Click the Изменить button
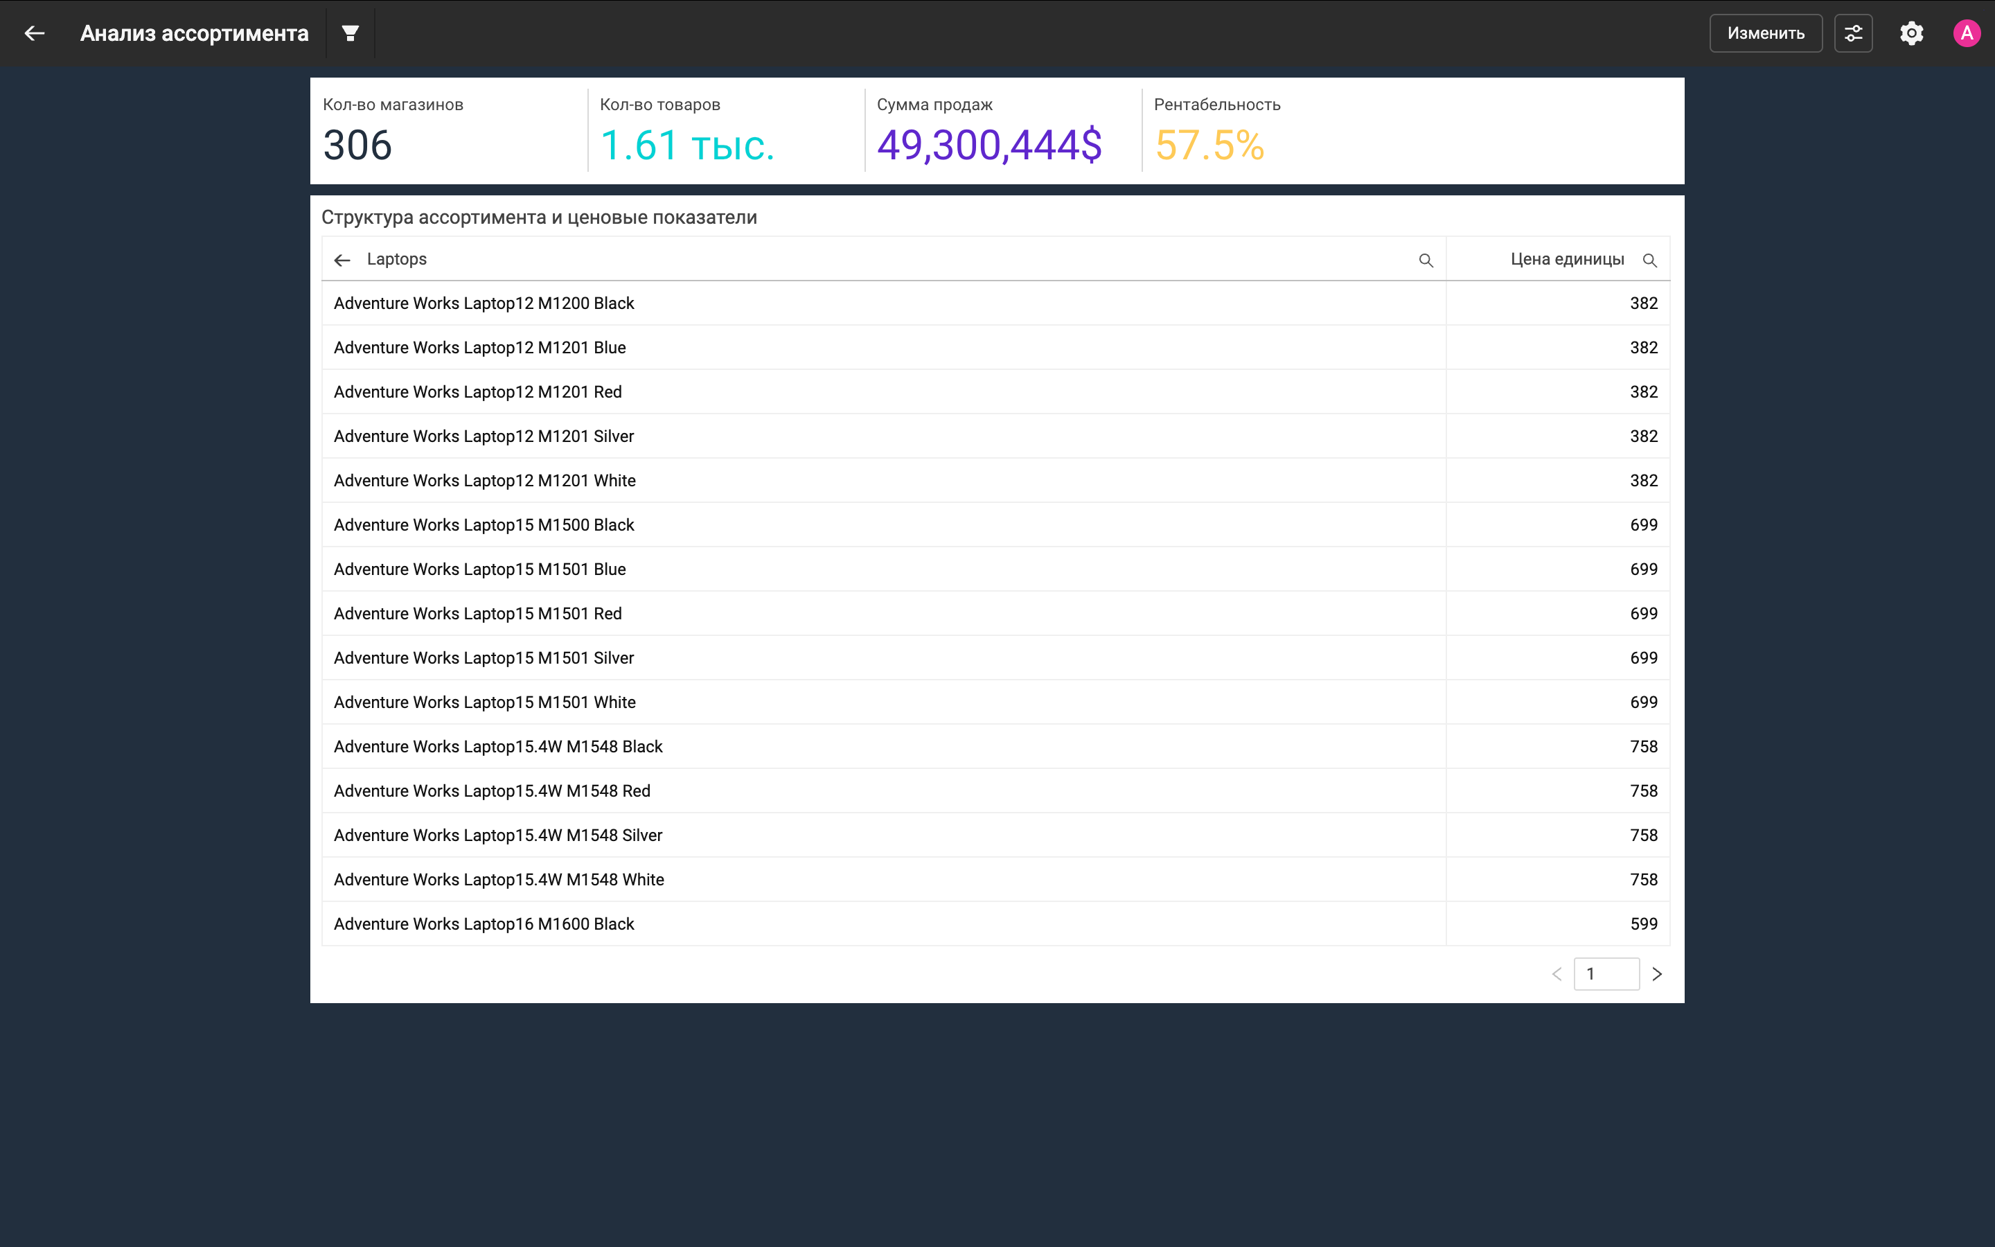This screenshot has height=1247, width=1995. [1766, 33]
